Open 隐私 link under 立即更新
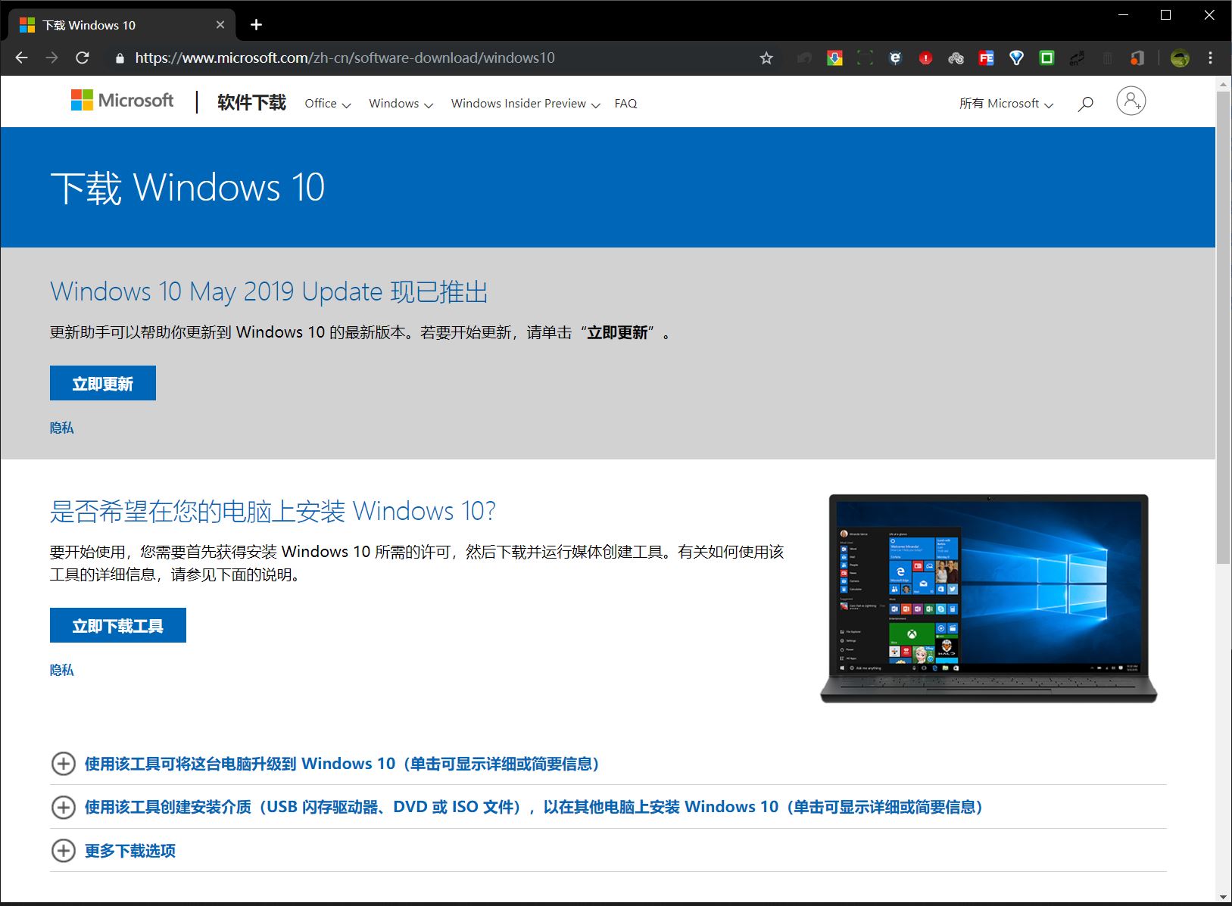The image size is (1232, 906). pos(62,428)
